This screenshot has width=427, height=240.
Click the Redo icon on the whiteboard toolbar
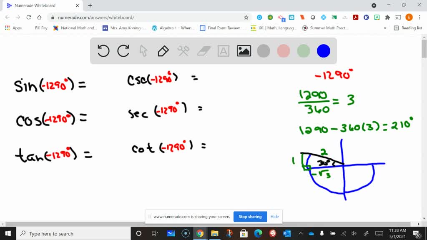coord(123,51)
